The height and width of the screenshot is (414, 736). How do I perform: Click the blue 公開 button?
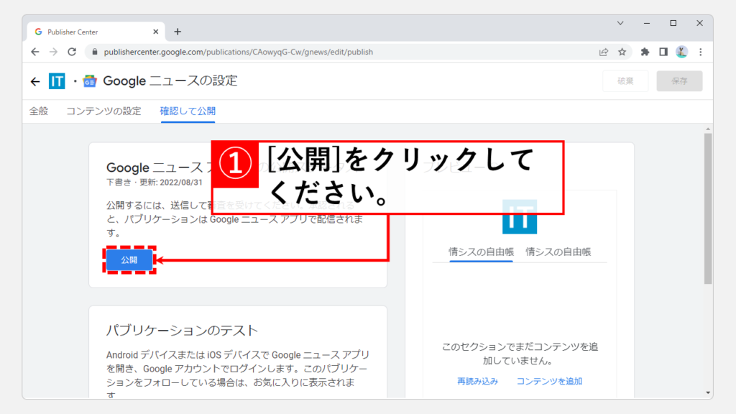point(129,259)
